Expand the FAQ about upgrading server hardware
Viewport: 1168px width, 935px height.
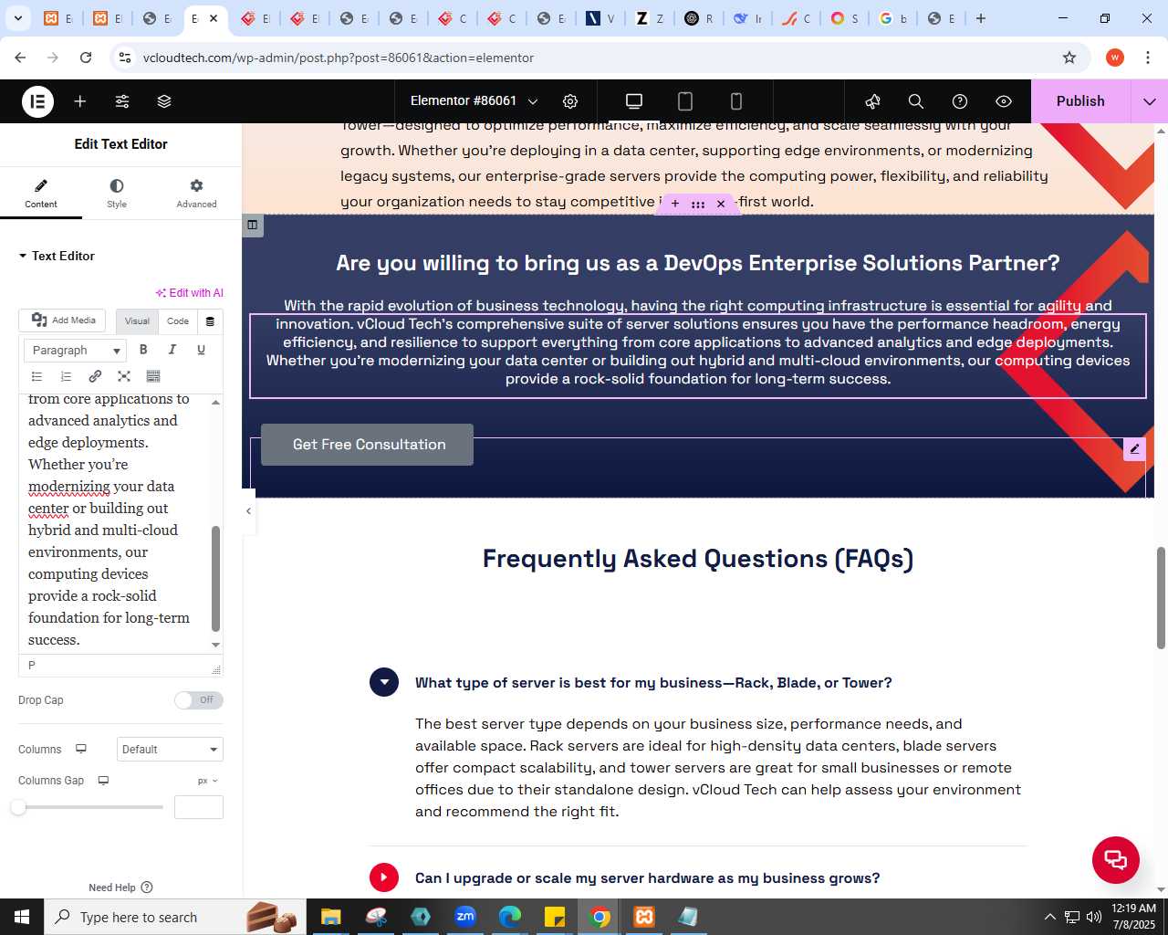coord(384,877)
